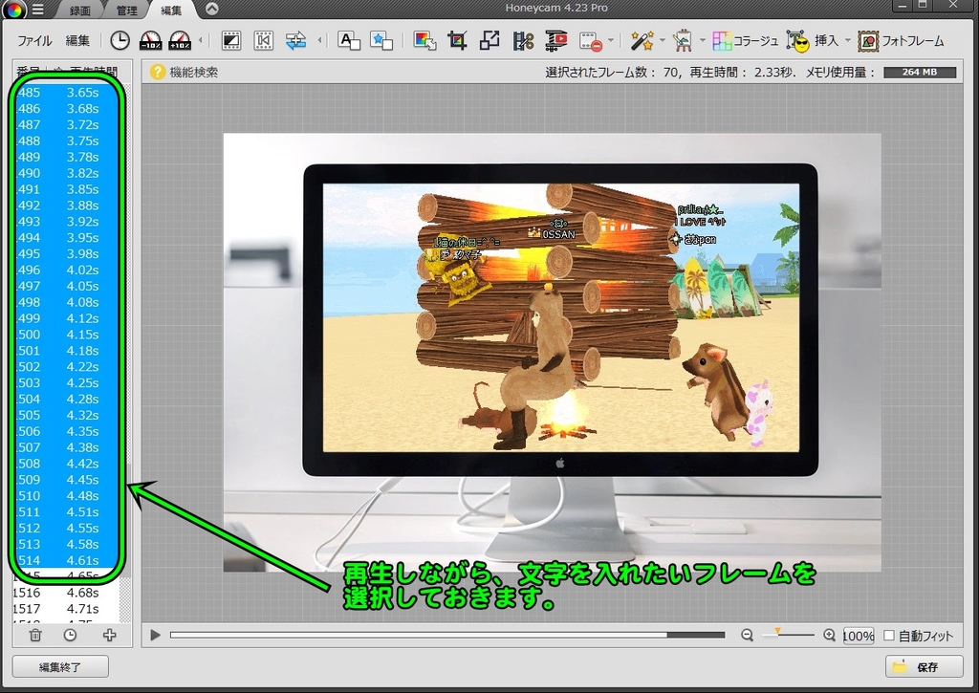Click the 編集終了 button
Screen dimensions: 979x693
(x=60, y=667)
